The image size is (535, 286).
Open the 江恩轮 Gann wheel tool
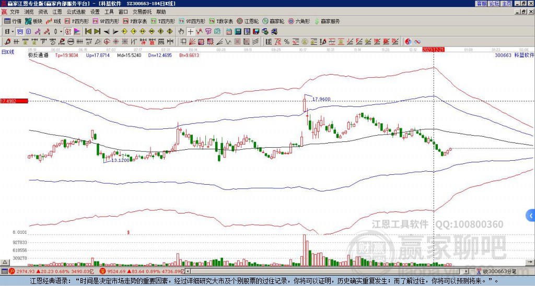[248, 21]
